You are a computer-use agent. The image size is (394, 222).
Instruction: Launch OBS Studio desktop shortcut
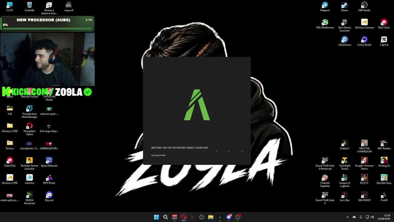(364, 7)
